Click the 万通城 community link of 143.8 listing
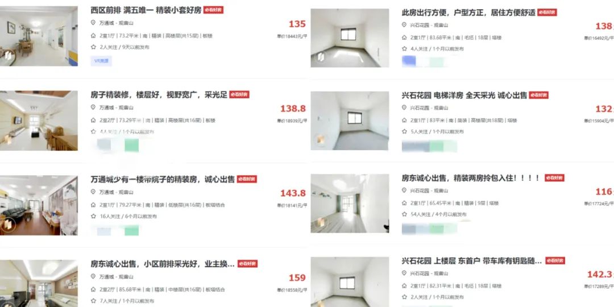Screen dimensions: 614x307 coord(106,192)
